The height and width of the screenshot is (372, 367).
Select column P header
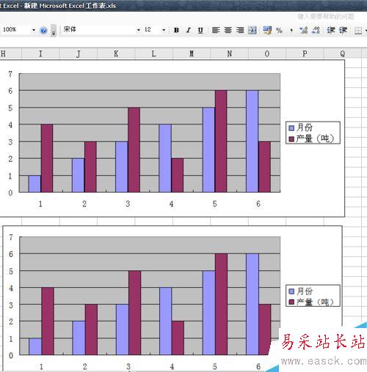305,53
